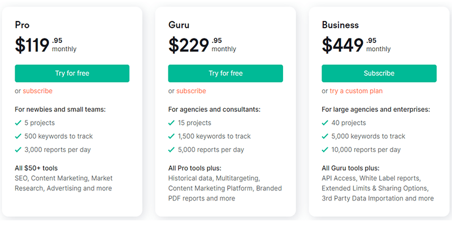Click the checkmark next to 3,000 reports per day
Viewport: 452px width, 226px height.
(18, 150)
